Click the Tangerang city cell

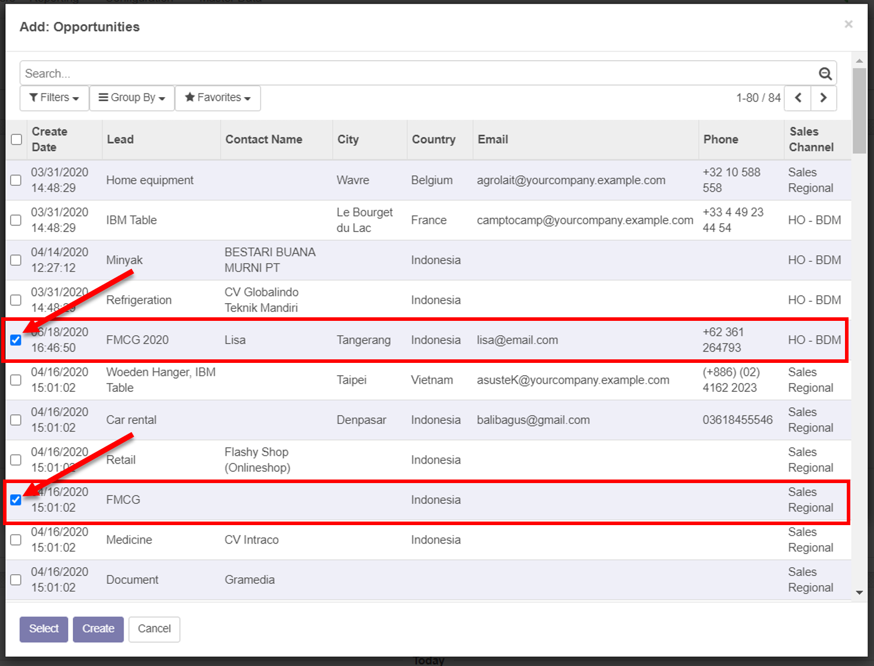click(x=364, y=340)
